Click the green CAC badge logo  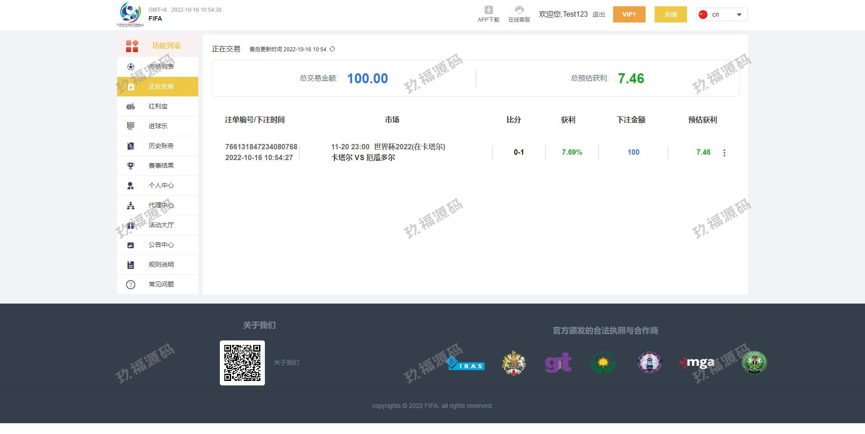(754, 362)
